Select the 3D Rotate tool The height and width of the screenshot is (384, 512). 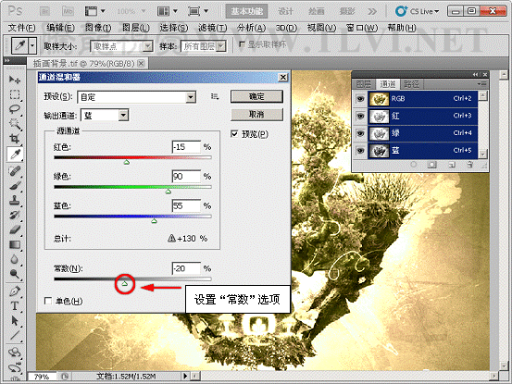[15, 353]
